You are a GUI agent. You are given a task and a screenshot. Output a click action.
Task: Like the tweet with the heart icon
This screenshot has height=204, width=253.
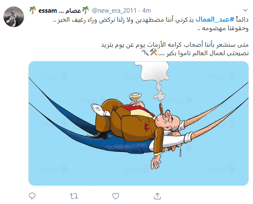pyautogui.click(x=115, y=196)
